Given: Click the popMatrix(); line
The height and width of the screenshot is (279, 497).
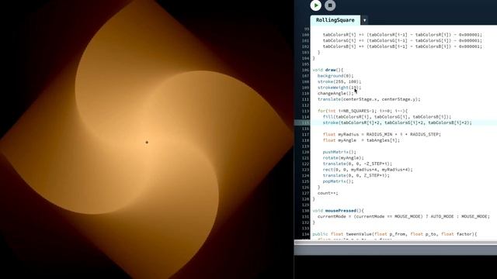Looking at the screenshot, I should (338, 181).
